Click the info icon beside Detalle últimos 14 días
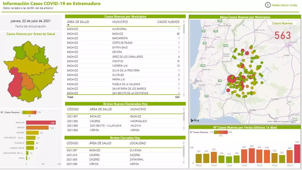 [x=268, y=5]
